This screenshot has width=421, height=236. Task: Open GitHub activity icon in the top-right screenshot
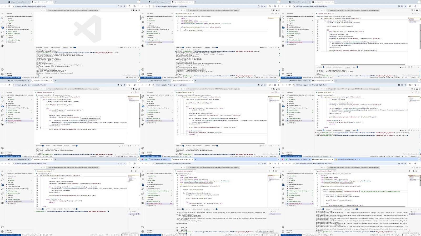point(283,46)
